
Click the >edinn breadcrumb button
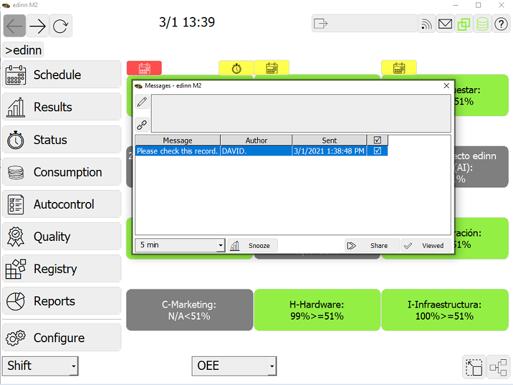23,50
